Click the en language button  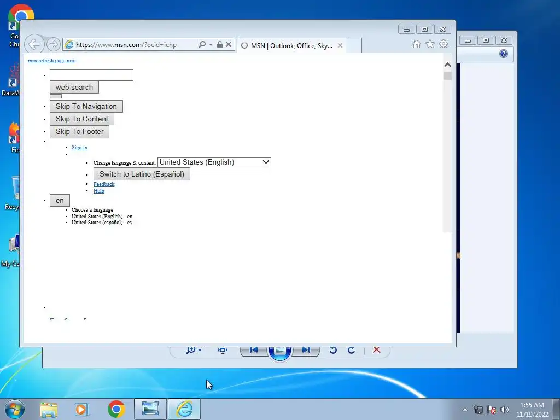point(60,201)
